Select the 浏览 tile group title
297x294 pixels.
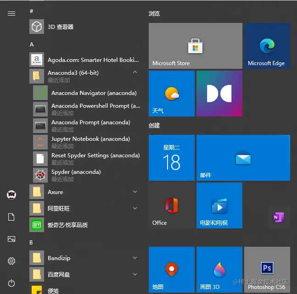pyautogui.click(x=154, y=14)
